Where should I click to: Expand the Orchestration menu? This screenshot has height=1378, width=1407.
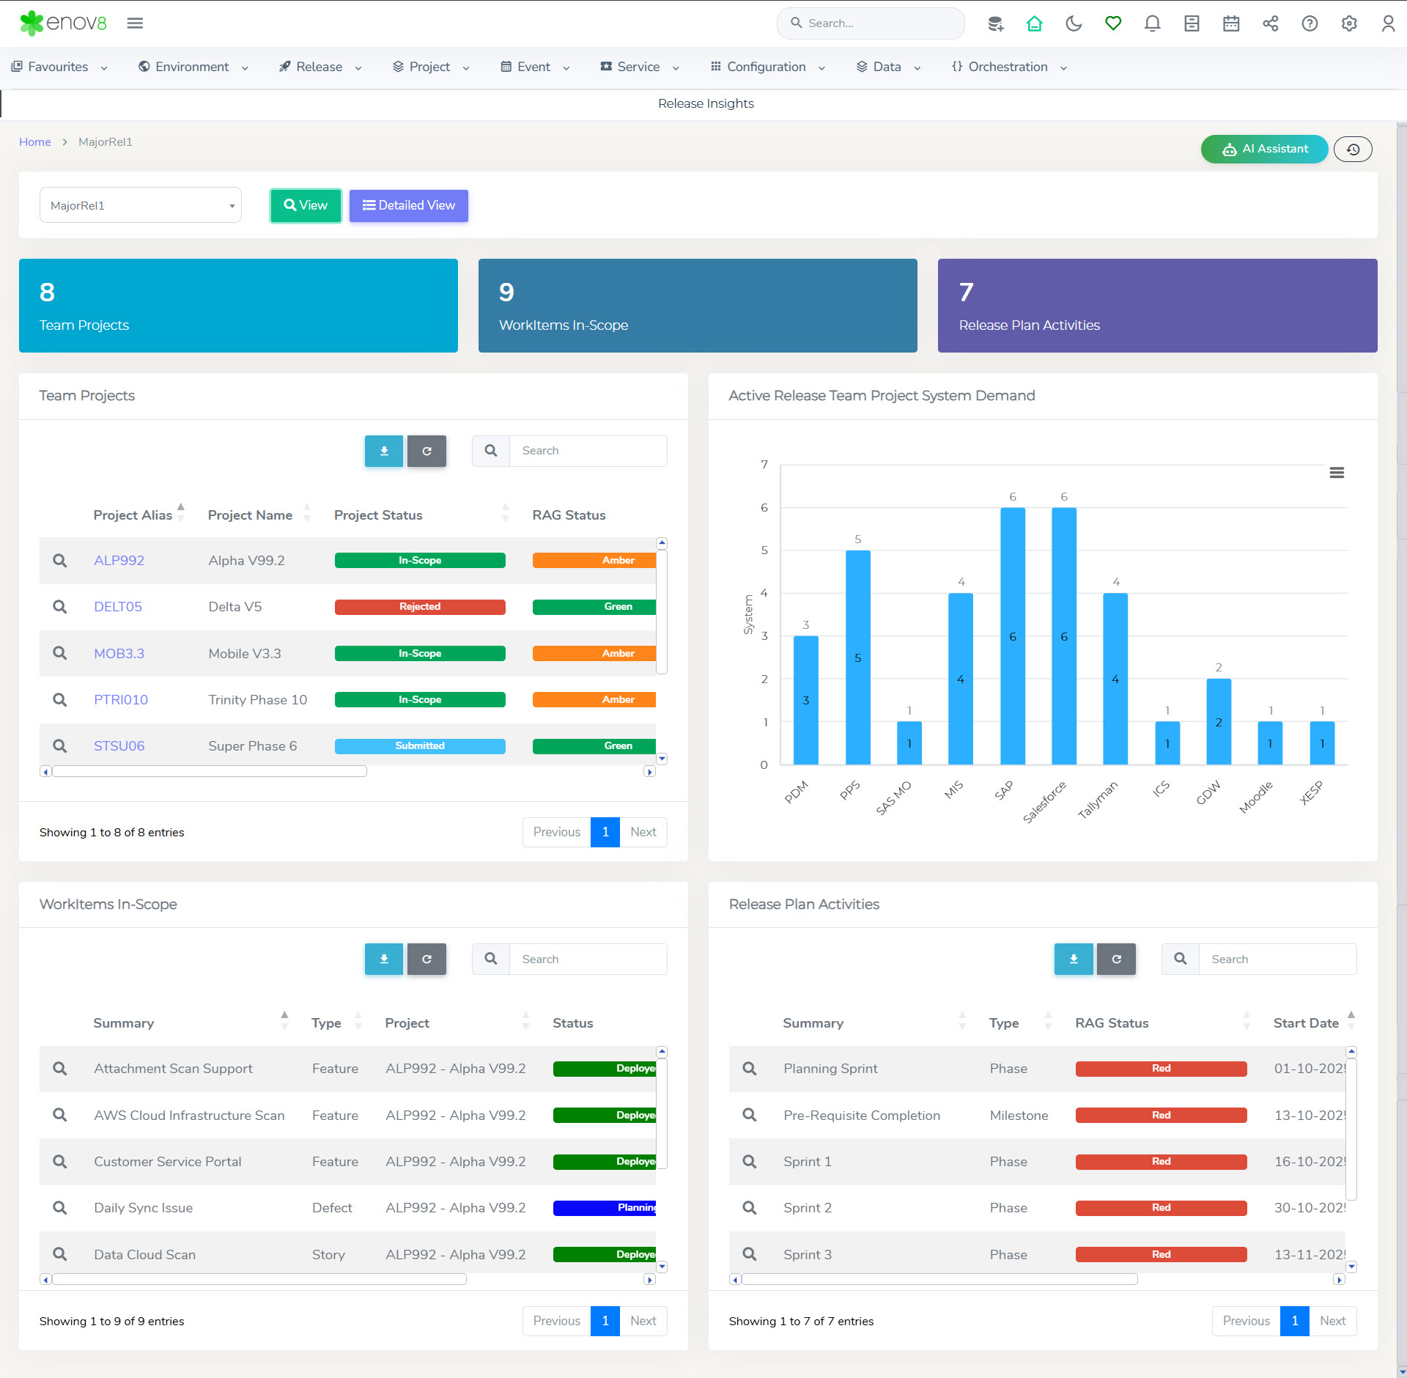click(1008, 67)
